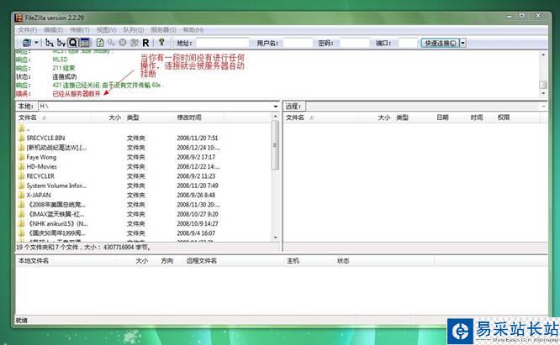Open the 帮助(H) menu

click(x=193, y=30)
